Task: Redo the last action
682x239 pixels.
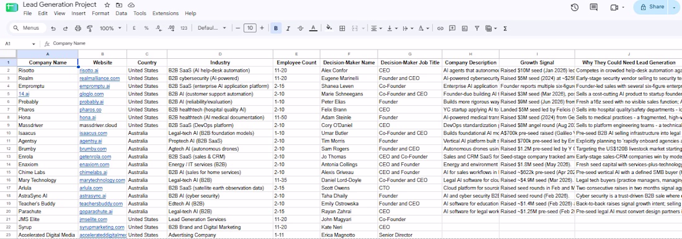Action: [x=65, y=28]
